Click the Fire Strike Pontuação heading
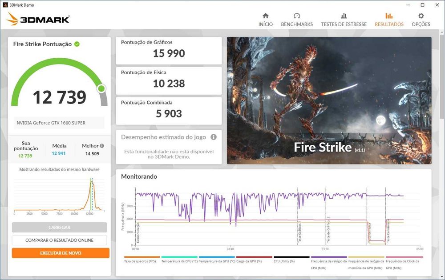445x280 pixels. 42,44
